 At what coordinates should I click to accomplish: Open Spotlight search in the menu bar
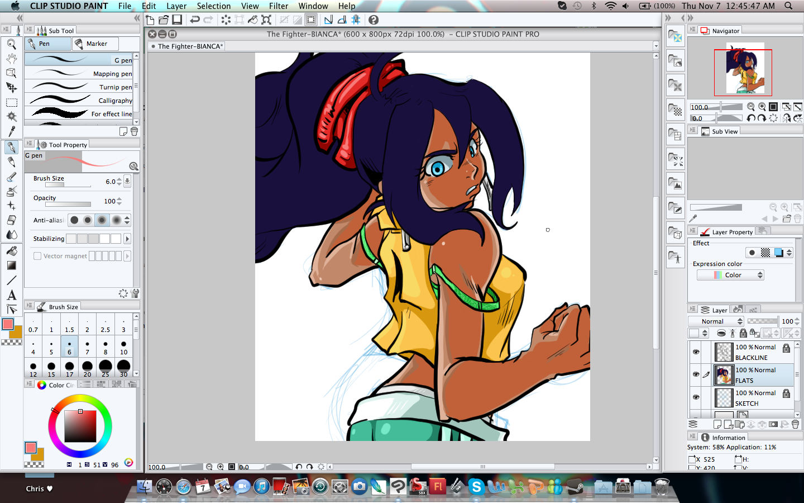click(x=788, y=6)
